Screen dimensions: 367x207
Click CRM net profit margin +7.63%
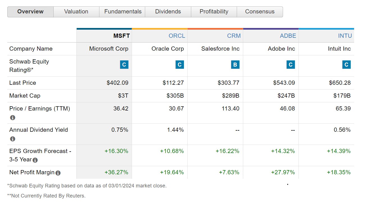(229, 172)
